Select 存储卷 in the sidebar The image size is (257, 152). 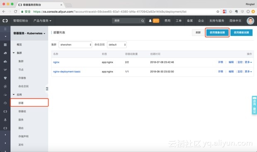point(22,78)
